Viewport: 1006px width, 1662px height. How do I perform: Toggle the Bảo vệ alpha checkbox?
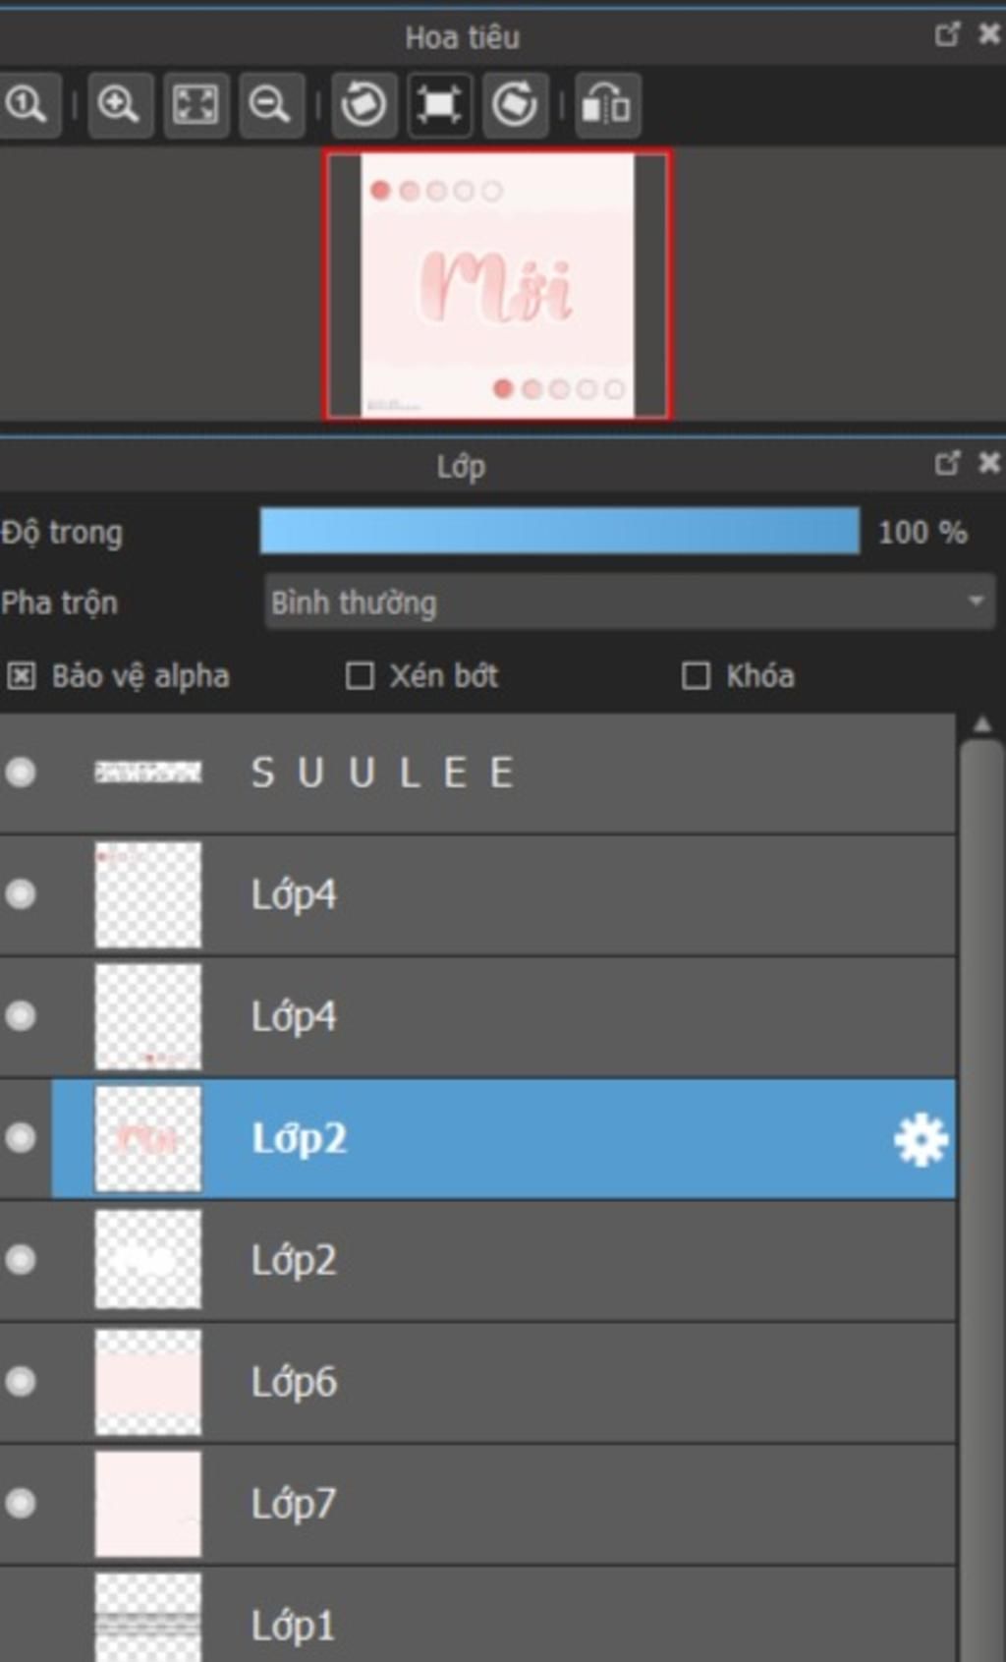point(22,675)
